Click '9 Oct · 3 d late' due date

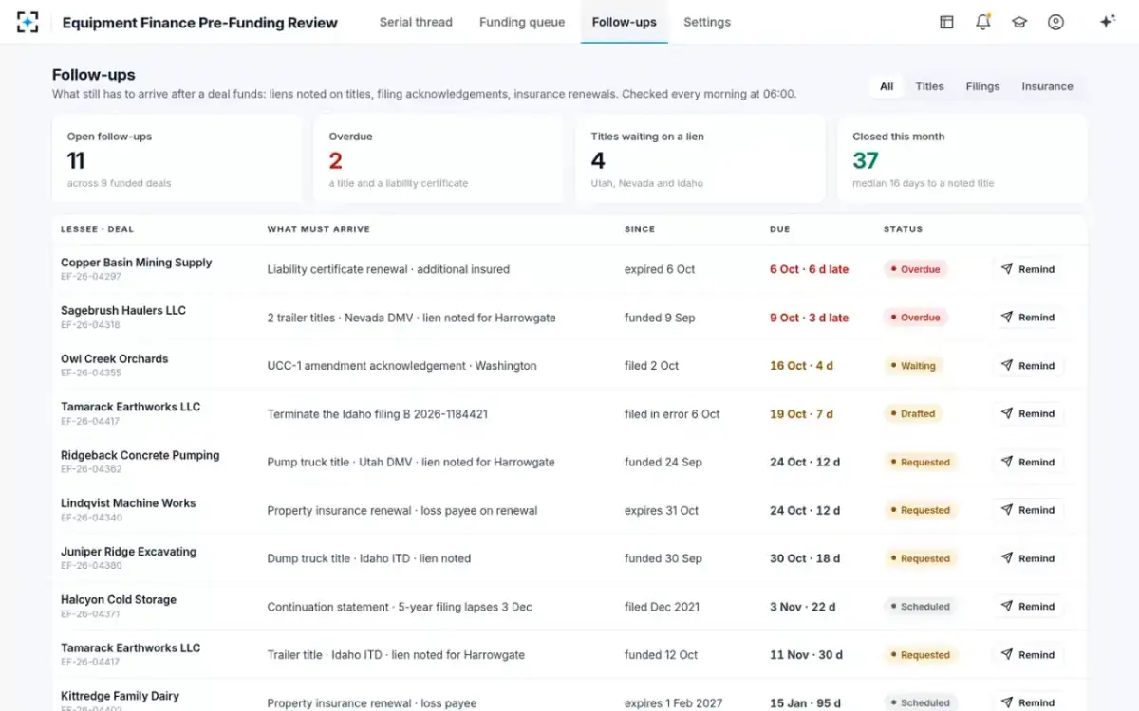point(809,318)
